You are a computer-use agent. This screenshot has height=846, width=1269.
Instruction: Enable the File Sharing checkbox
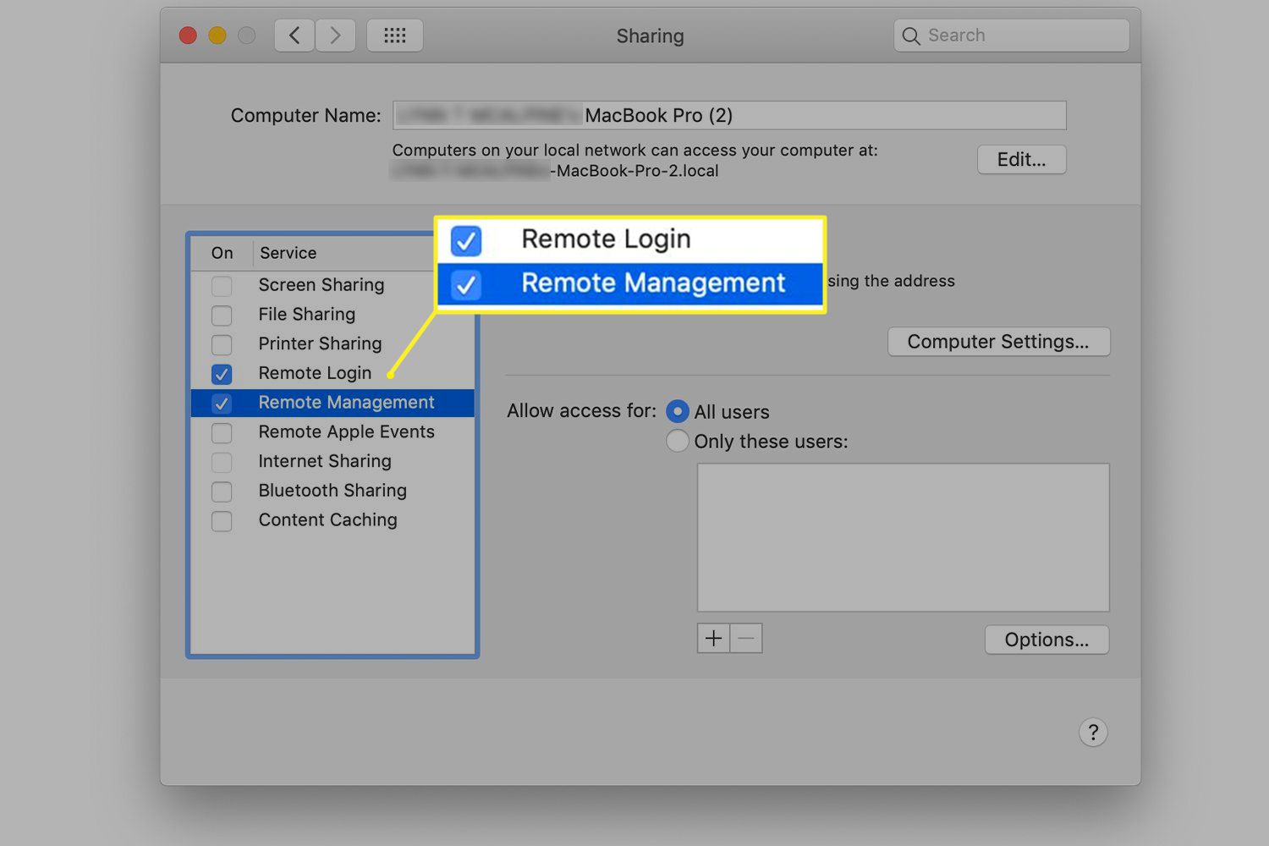tap(222, 316)
